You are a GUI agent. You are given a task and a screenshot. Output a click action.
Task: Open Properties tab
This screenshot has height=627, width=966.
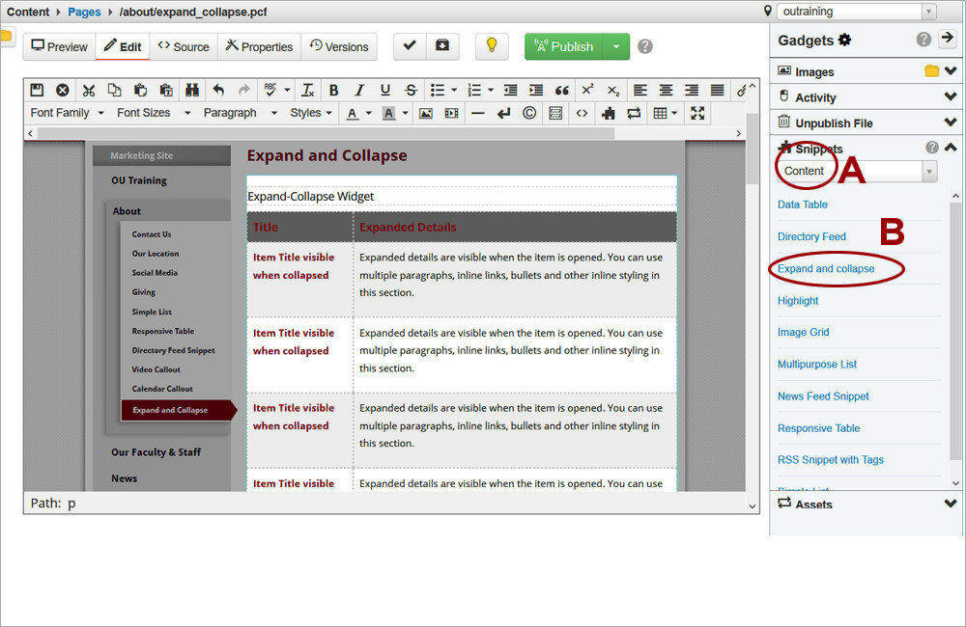(x=259, y=46)
